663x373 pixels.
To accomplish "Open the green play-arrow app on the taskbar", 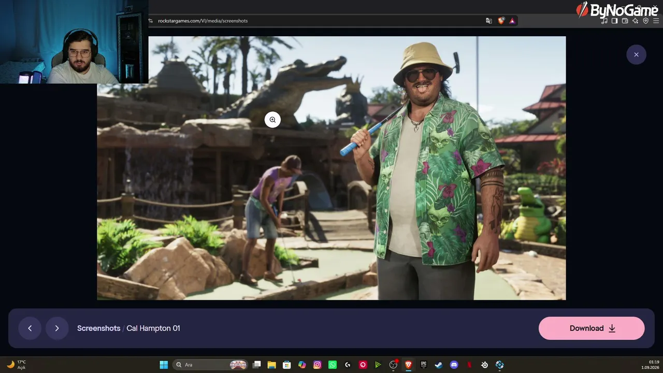I will pos(378,365).
